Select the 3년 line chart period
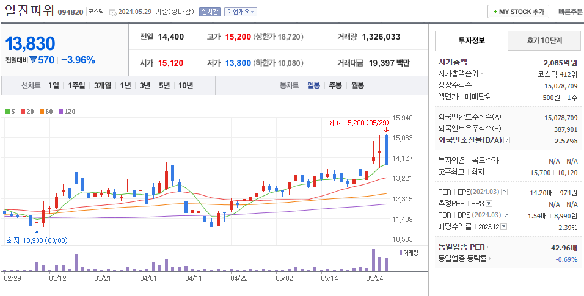 tap(145, 85)
